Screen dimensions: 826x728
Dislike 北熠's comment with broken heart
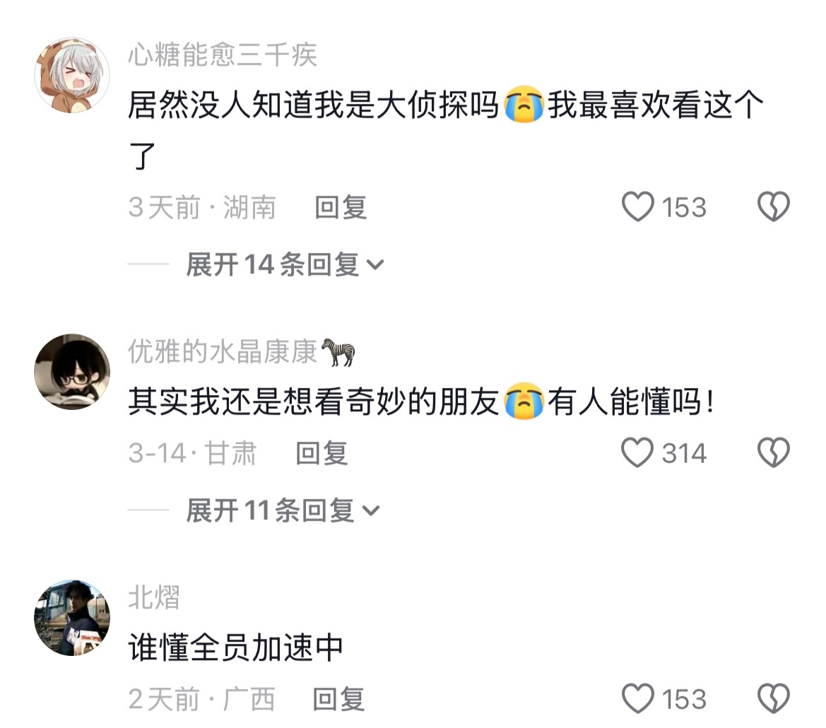[773, 698]
